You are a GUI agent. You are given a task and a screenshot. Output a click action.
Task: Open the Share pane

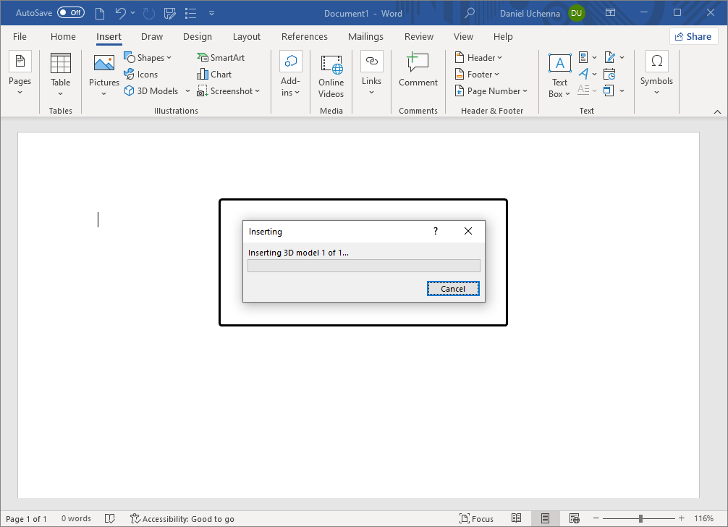click(693, 35)
